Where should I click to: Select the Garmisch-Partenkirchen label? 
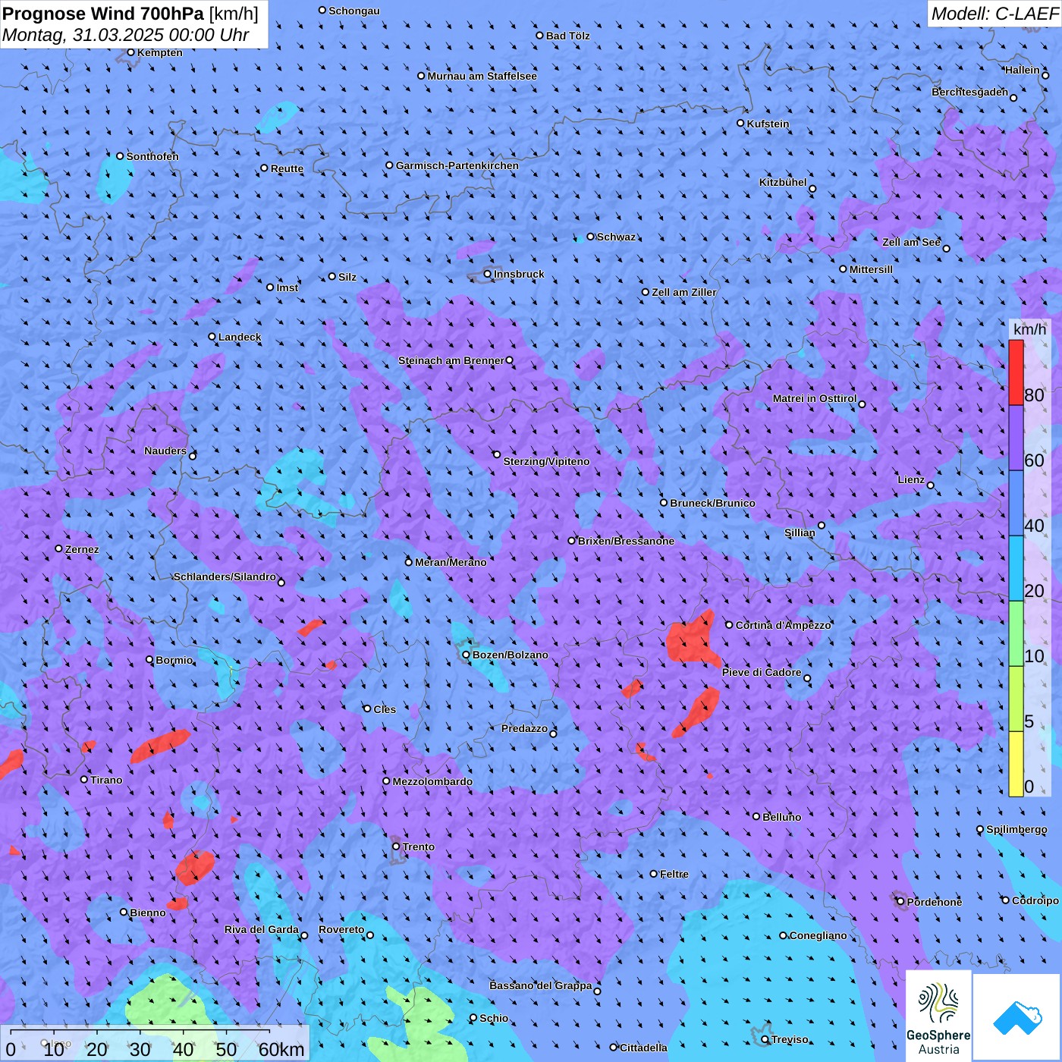tap(457, 165)
